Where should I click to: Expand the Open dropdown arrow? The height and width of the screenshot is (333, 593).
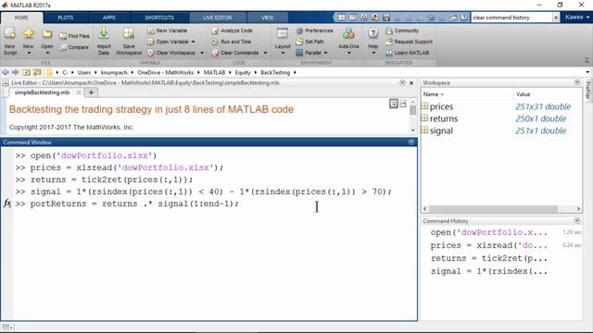coord(47,53)
